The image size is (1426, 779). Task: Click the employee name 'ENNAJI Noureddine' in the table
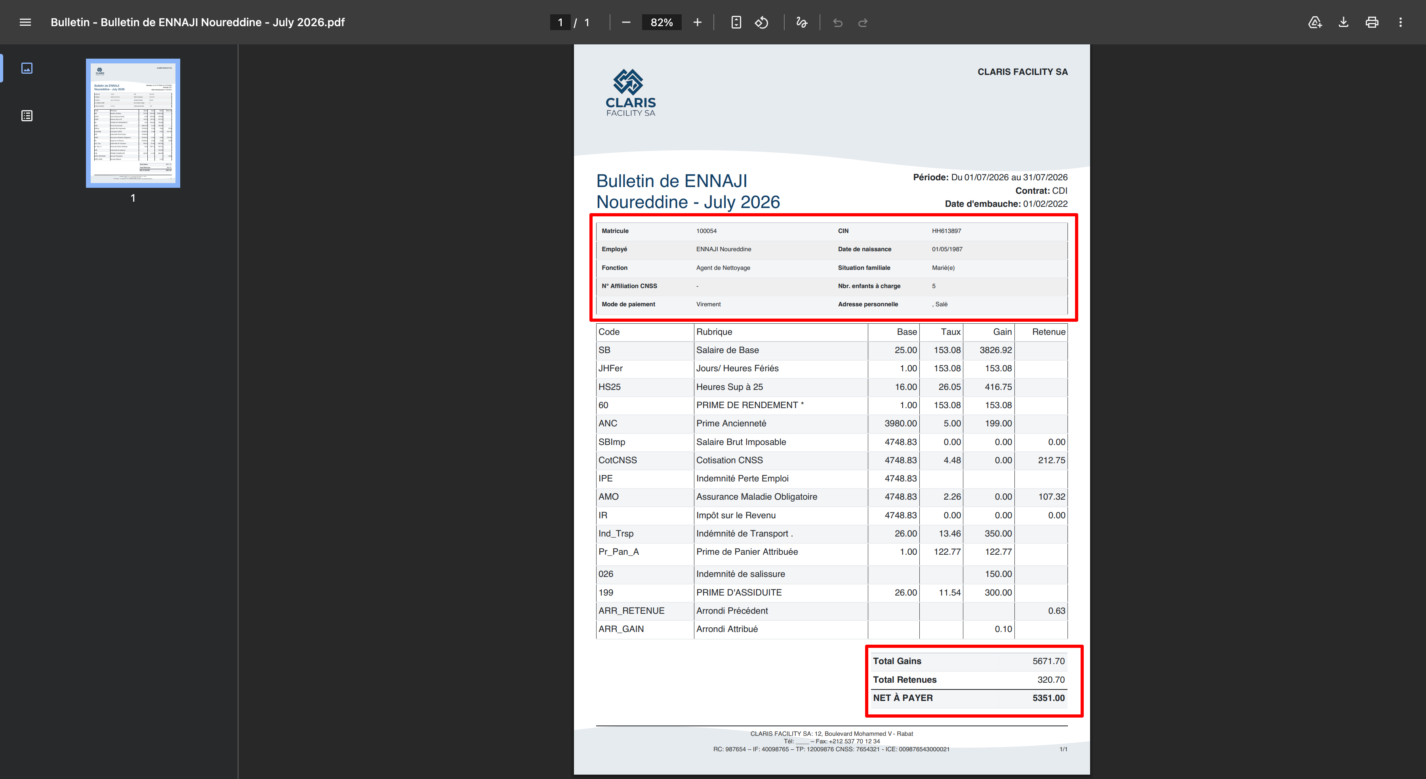(x=724, y=249)
